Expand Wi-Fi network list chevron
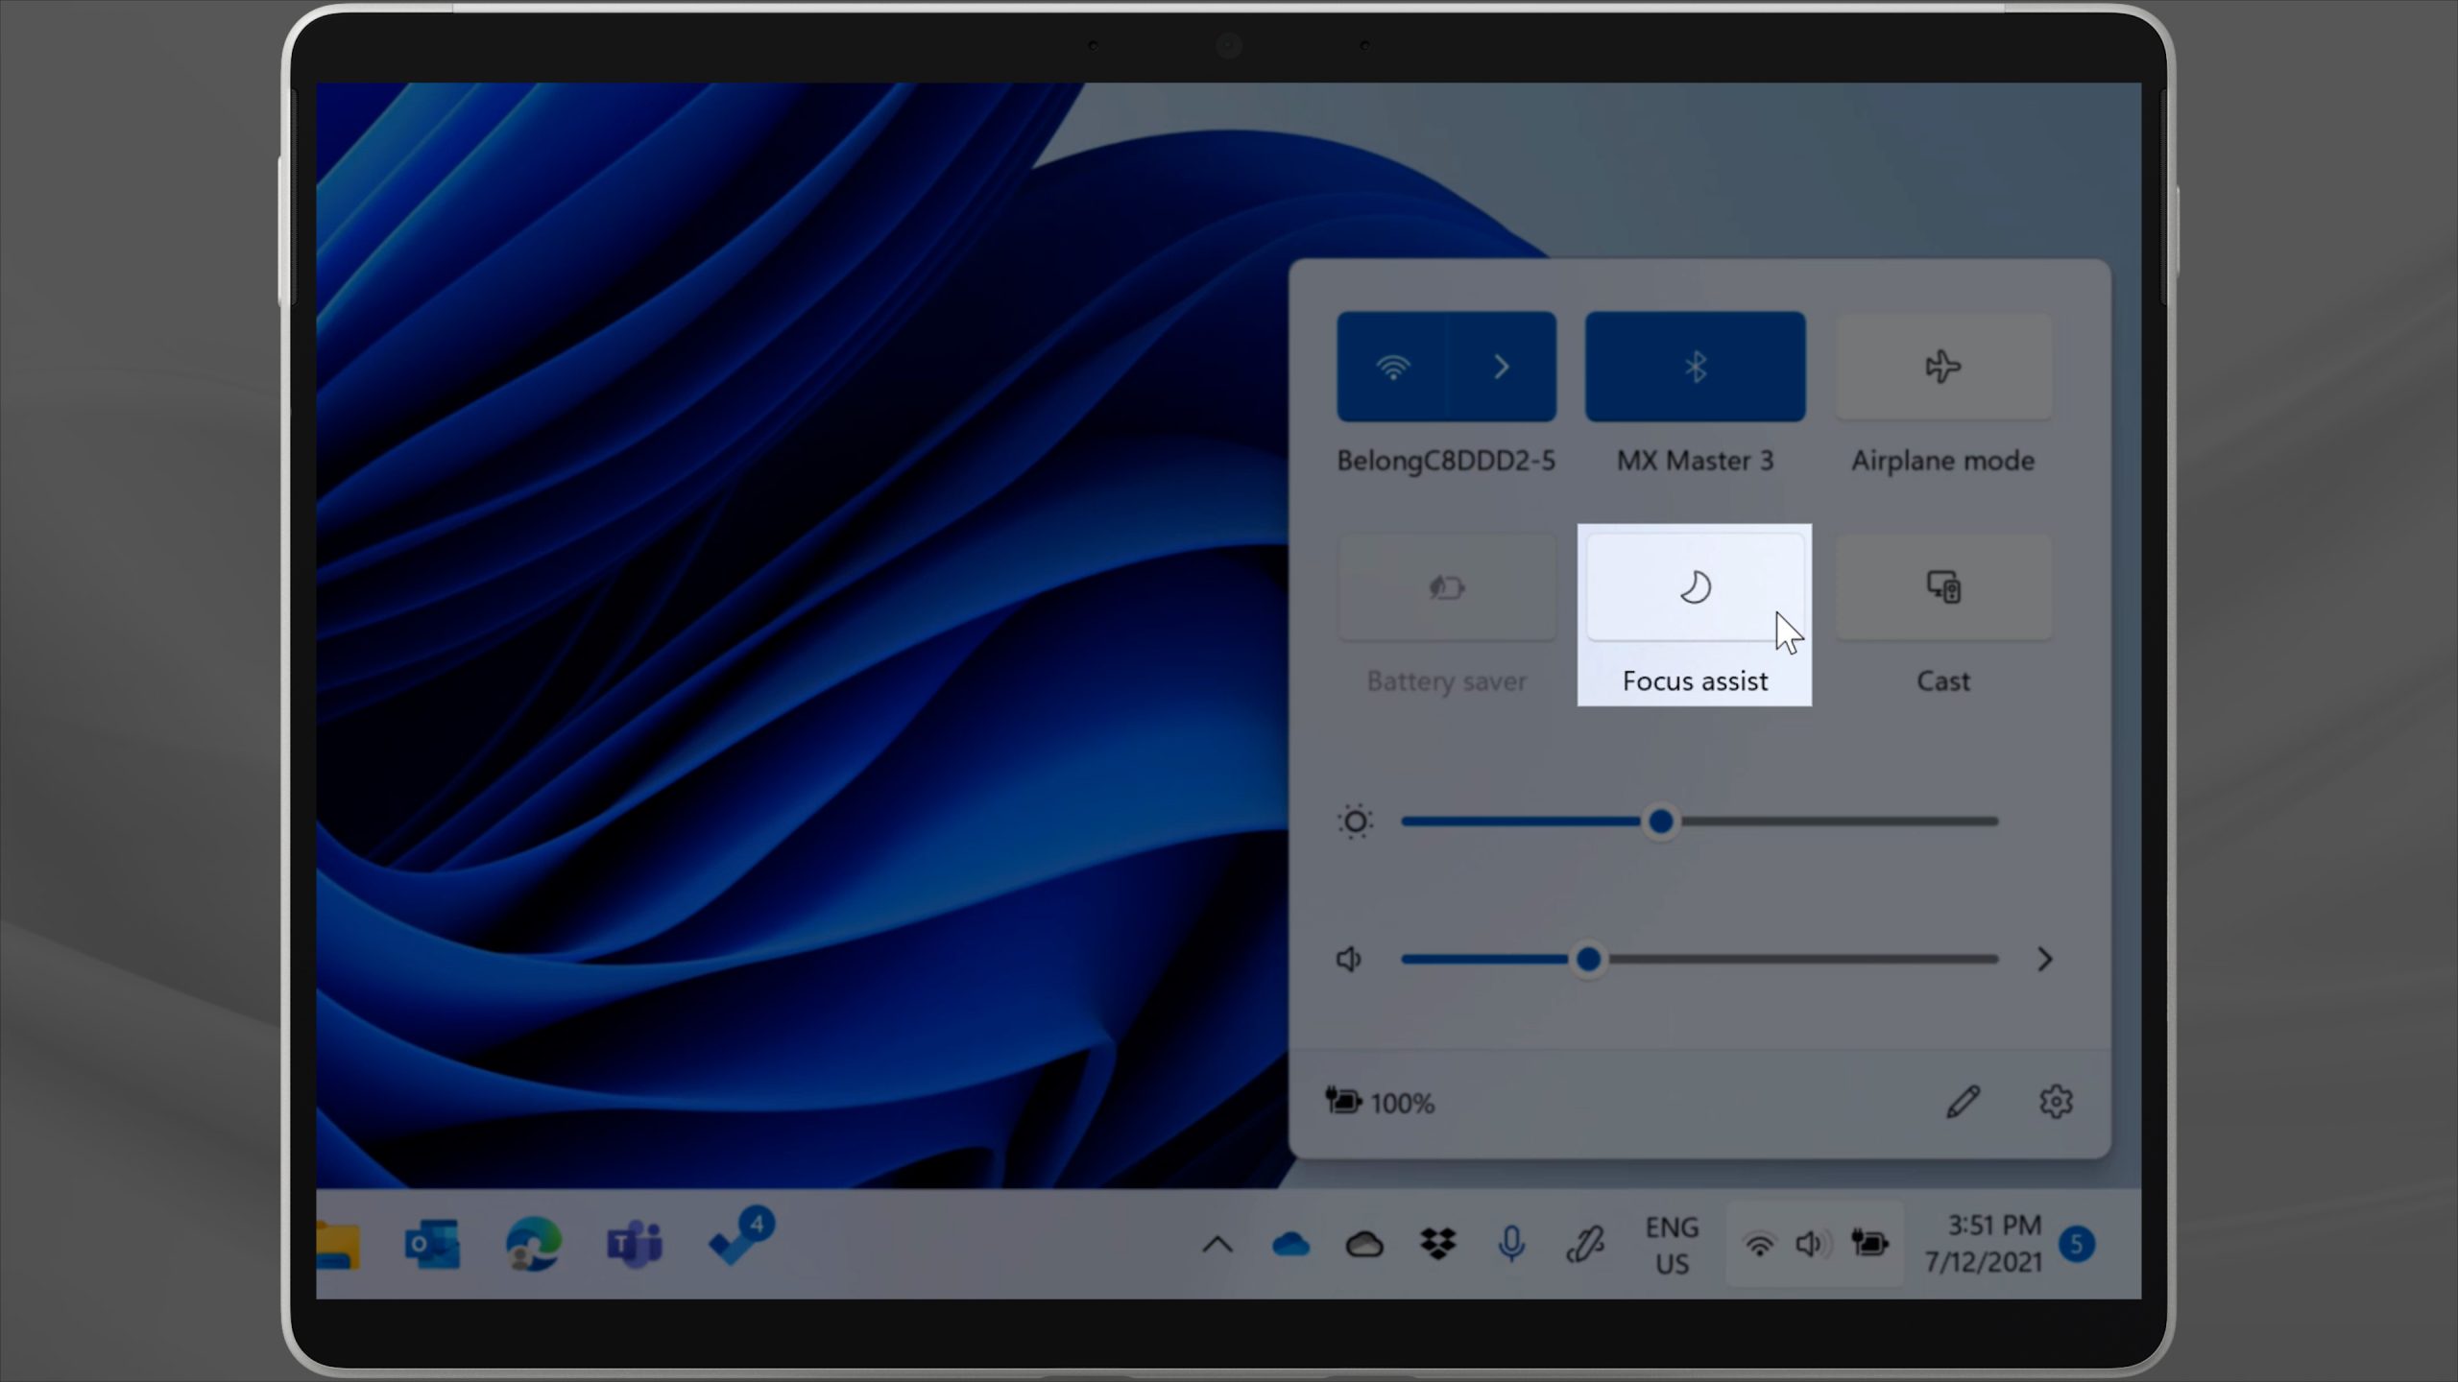Screen dimensions: 2458x1382 1502,367
